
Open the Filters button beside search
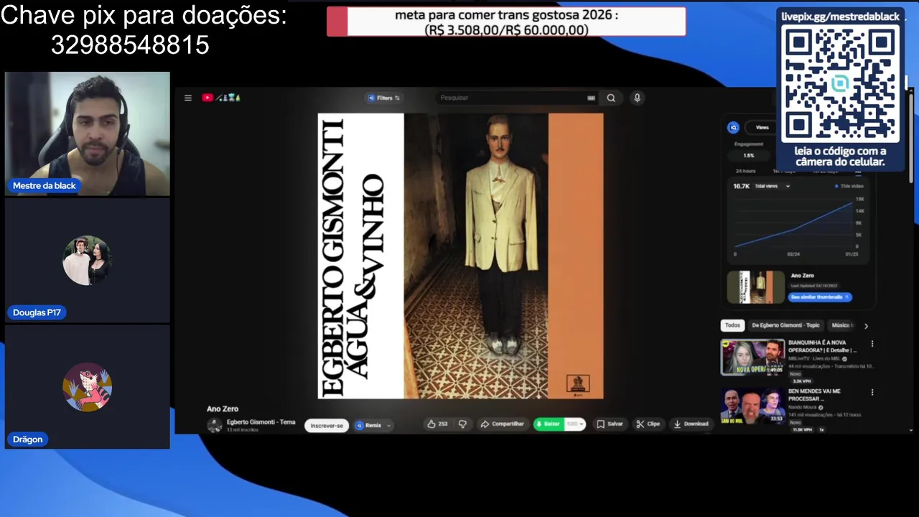point(384,98)
